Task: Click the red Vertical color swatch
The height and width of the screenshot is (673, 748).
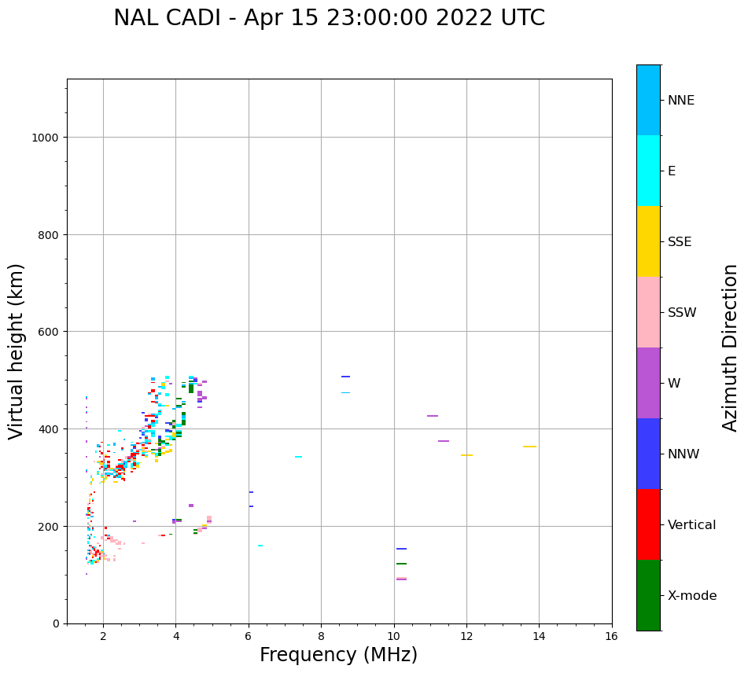Action: 648,524
